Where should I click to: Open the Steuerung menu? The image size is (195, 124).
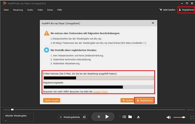(x=18, y=10)
